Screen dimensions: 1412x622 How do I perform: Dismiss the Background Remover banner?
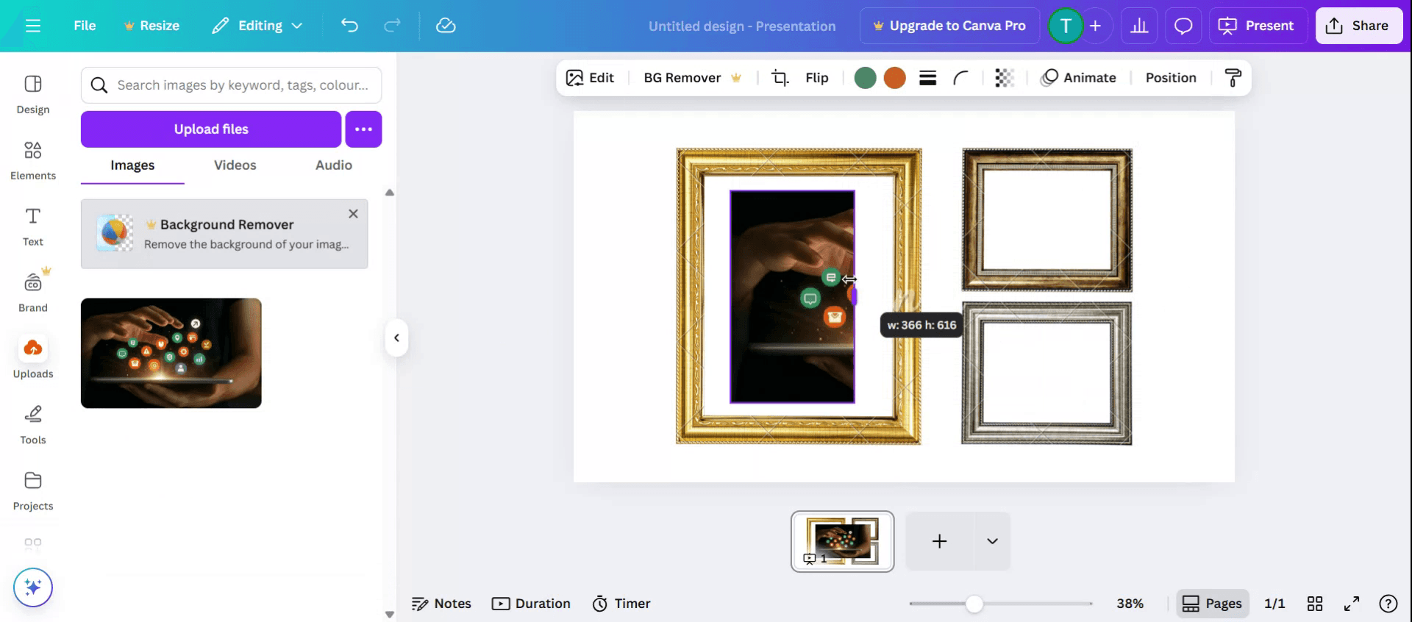tap(353, 214)
